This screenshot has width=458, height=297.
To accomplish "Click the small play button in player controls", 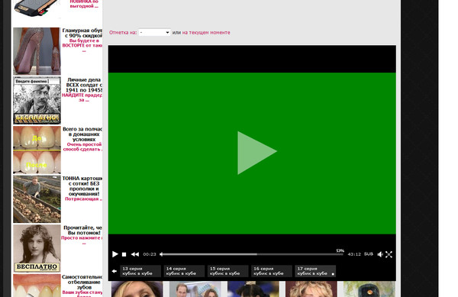I will 115,254.
